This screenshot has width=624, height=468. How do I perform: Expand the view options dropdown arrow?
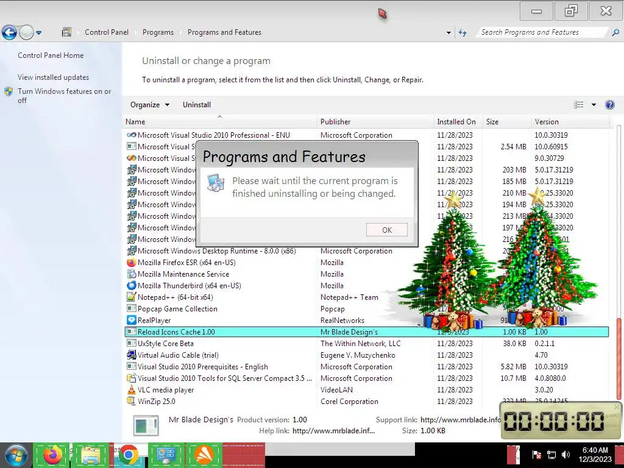pos(594,105)
